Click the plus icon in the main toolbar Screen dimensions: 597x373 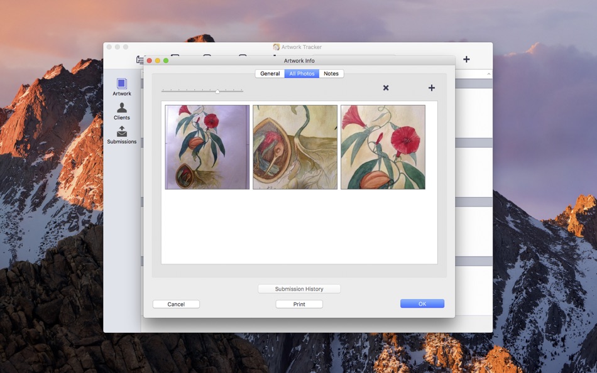[x=466, y=59]
